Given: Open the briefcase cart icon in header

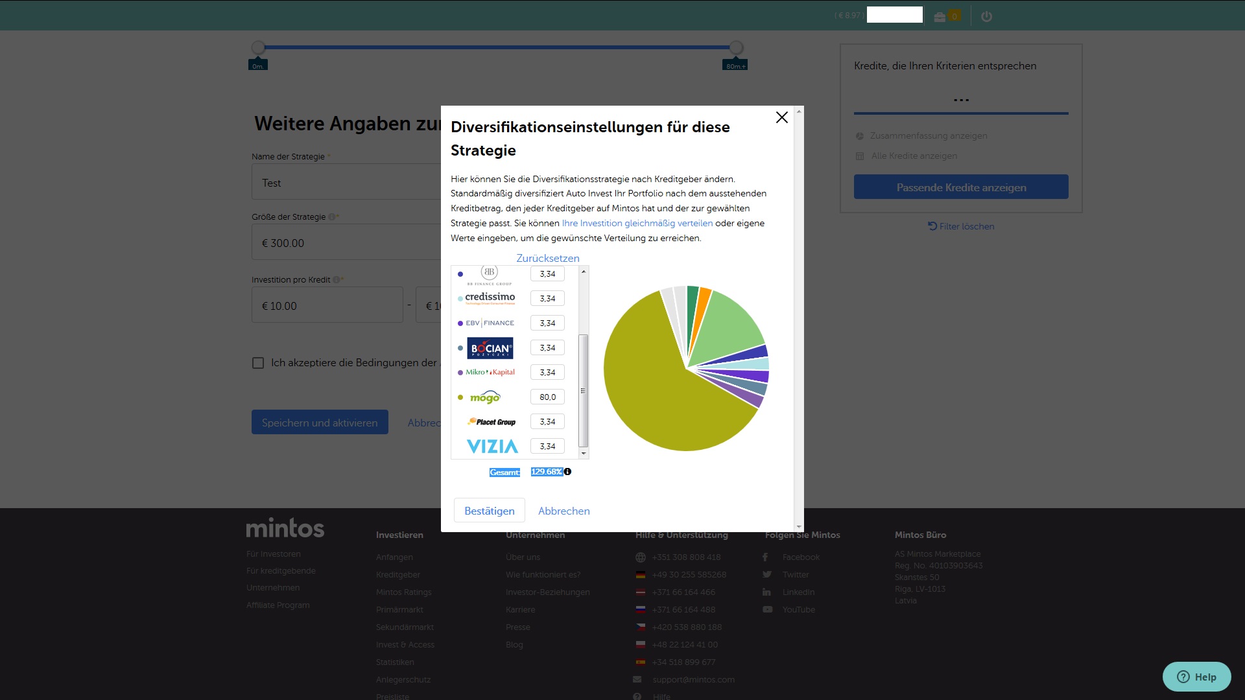Looking at the screenshot, I should coord(940,17).
